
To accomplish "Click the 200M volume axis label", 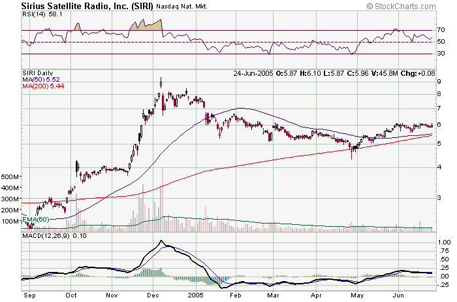I will 10,210.
